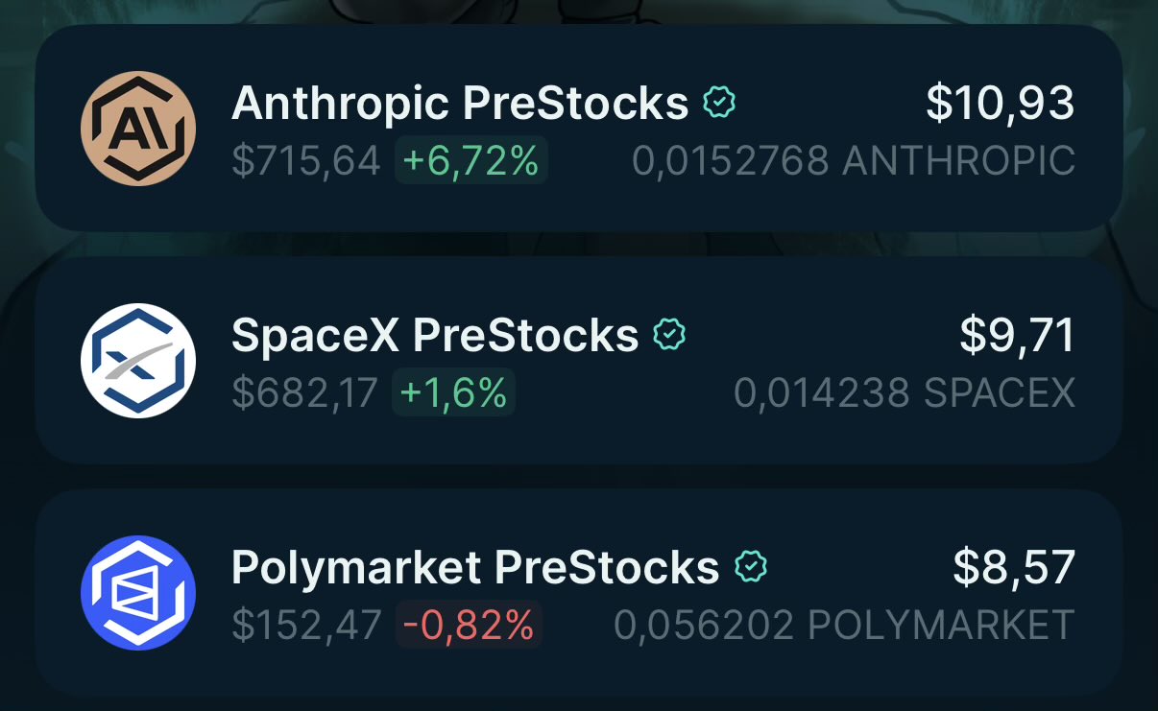
Task: Select the $9,71 SpaceX balance value
Action: tap(1017, 335)
